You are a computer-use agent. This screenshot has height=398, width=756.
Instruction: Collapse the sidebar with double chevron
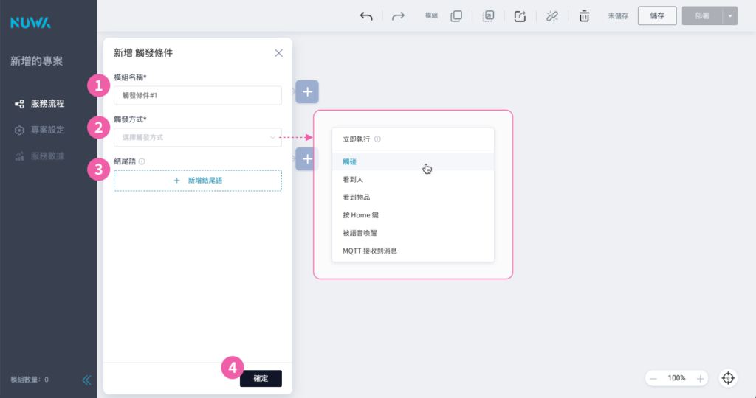click(x=87, y=380)
